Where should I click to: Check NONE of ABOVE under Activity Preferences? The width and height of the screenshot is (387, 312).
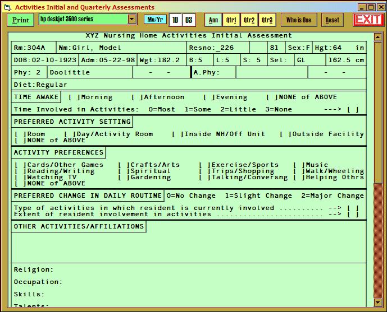[x=20, y=183]
